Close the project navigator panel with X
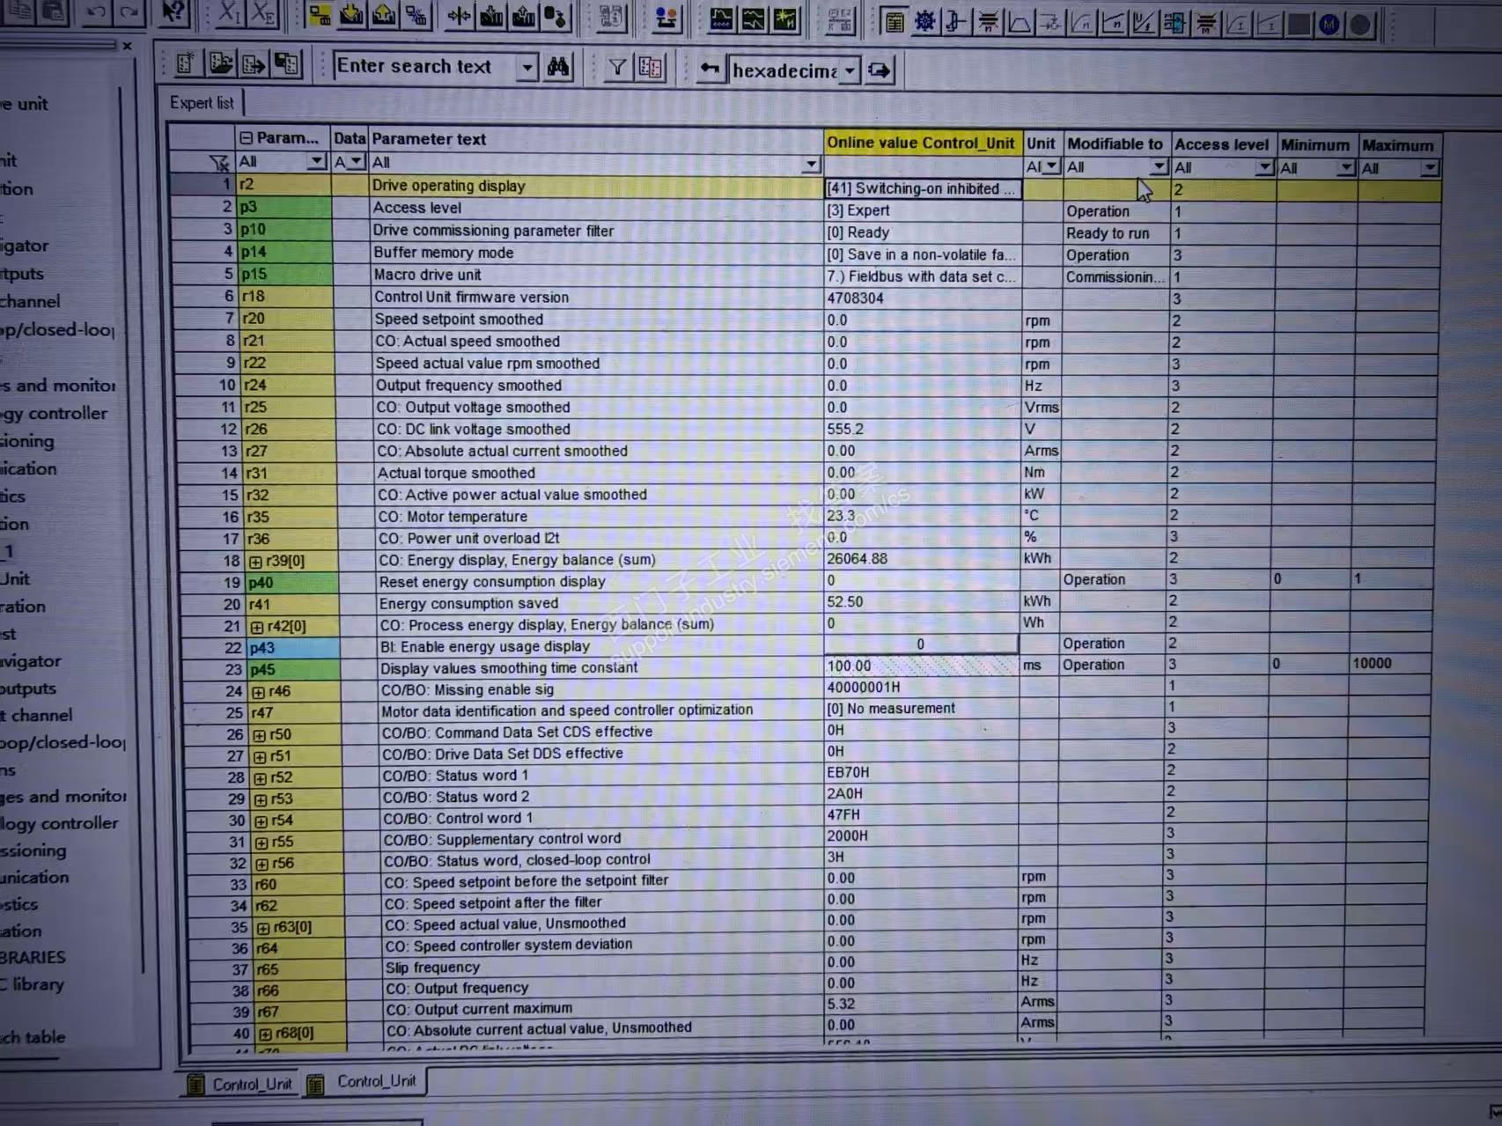Image resolution: width=1502 pixels, height=1126 pixels. pos(127,46)
